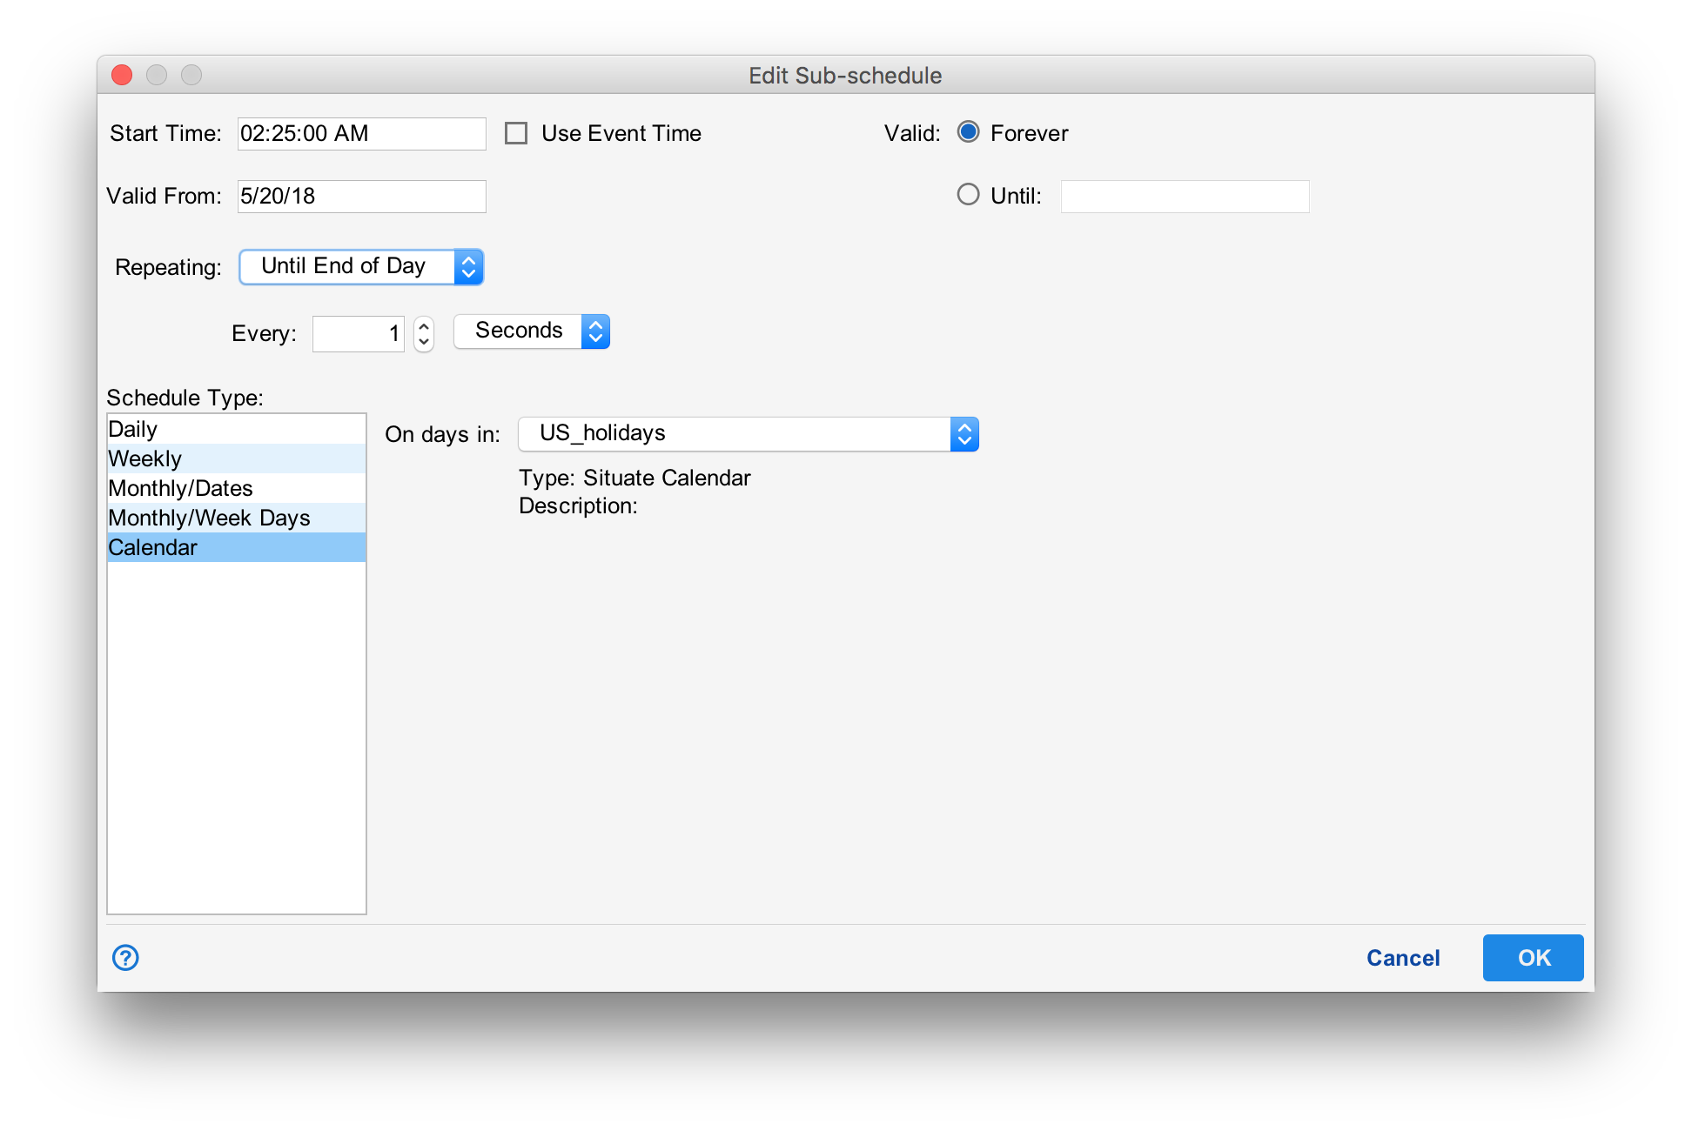
Task: Select the Until radio button
Action: (968, 195)
